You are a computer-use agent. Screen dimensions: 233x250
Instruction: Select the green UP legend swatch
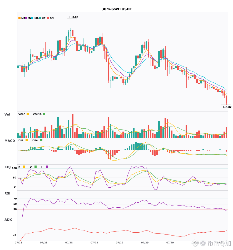[40, 18]
